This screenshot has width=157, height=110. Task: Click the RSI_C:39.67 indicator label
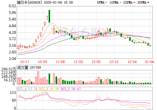coord(71,89)
